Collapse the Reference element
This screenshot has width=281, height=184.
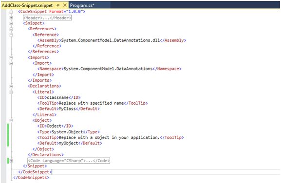coord(11,35)
